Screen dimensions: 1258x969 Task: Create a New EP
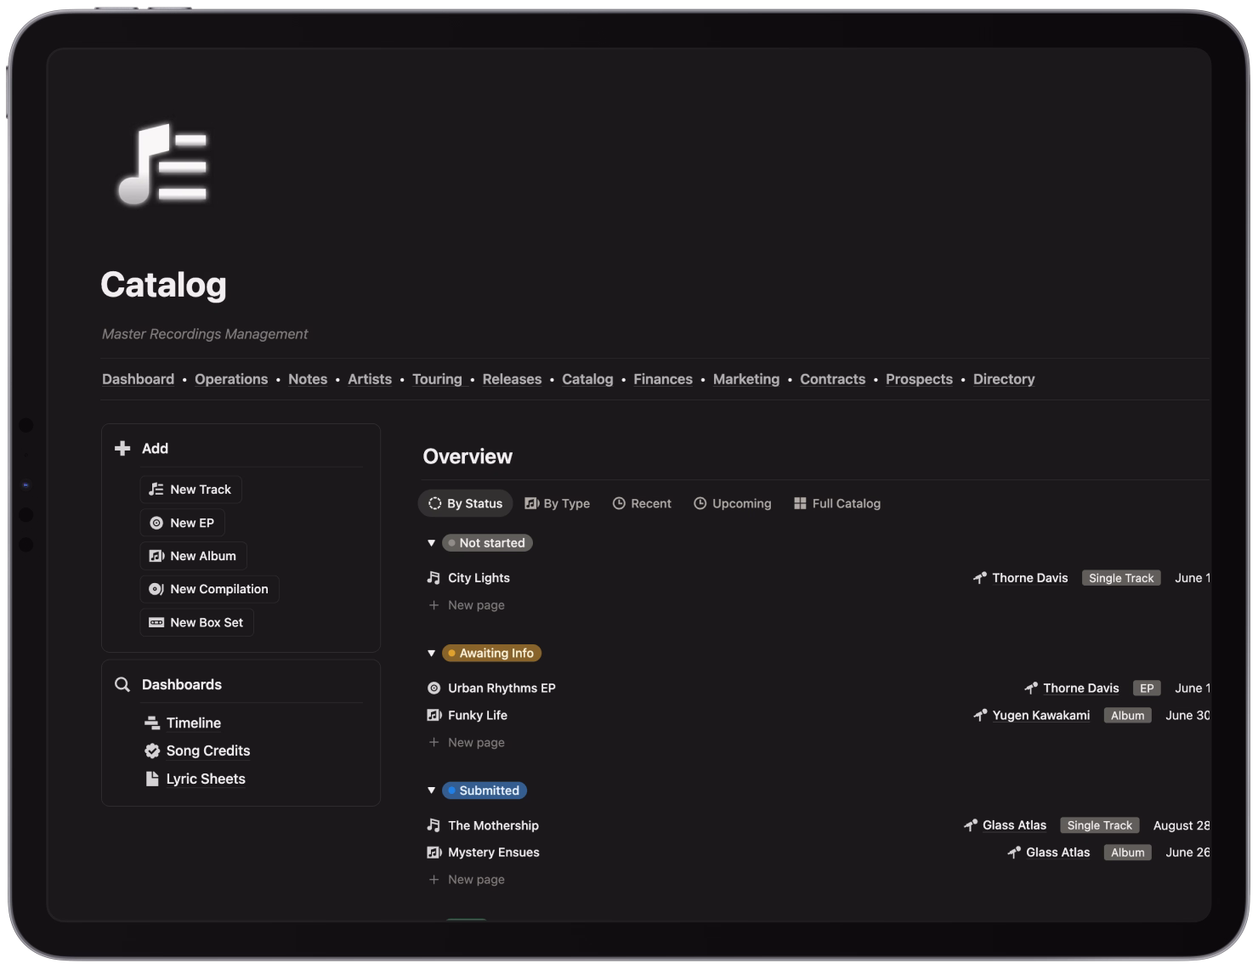[x=182, y=523]
